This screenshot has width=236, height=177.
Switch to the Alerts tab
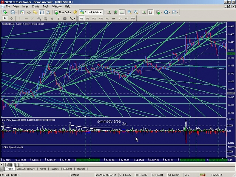pyautogui.click(x=43, y=169)
